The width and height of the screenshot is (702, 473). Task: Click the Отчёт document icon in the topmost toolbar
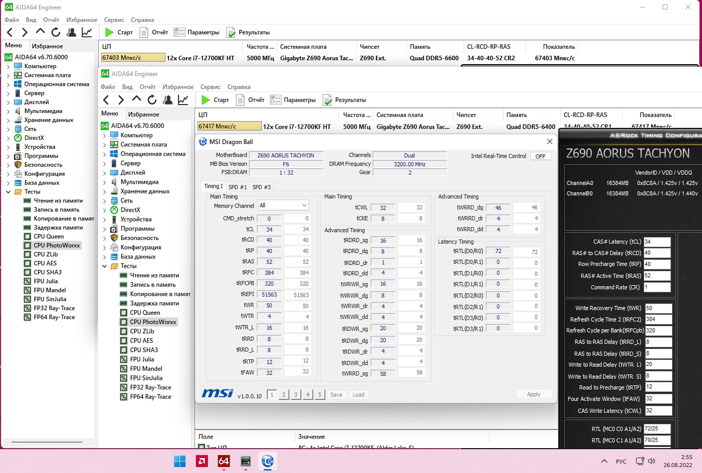tap(144, 32)
